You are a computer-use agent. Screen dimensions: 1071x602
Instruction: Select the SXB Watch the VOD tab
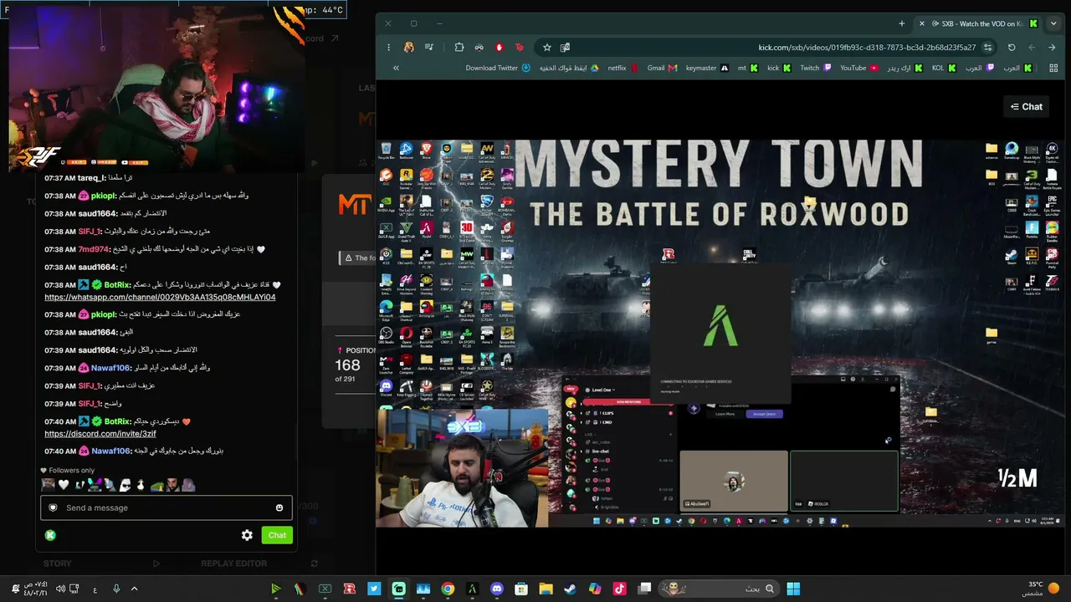(979, 23)
